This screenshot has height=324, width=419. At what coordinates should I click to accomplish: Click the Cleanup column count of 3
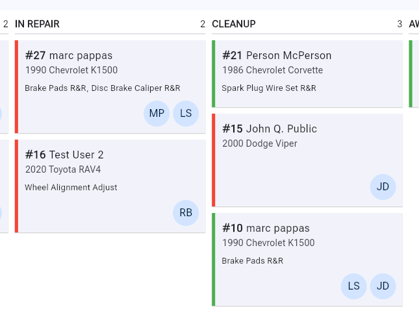pyautogui.click(x=400, y=24)
